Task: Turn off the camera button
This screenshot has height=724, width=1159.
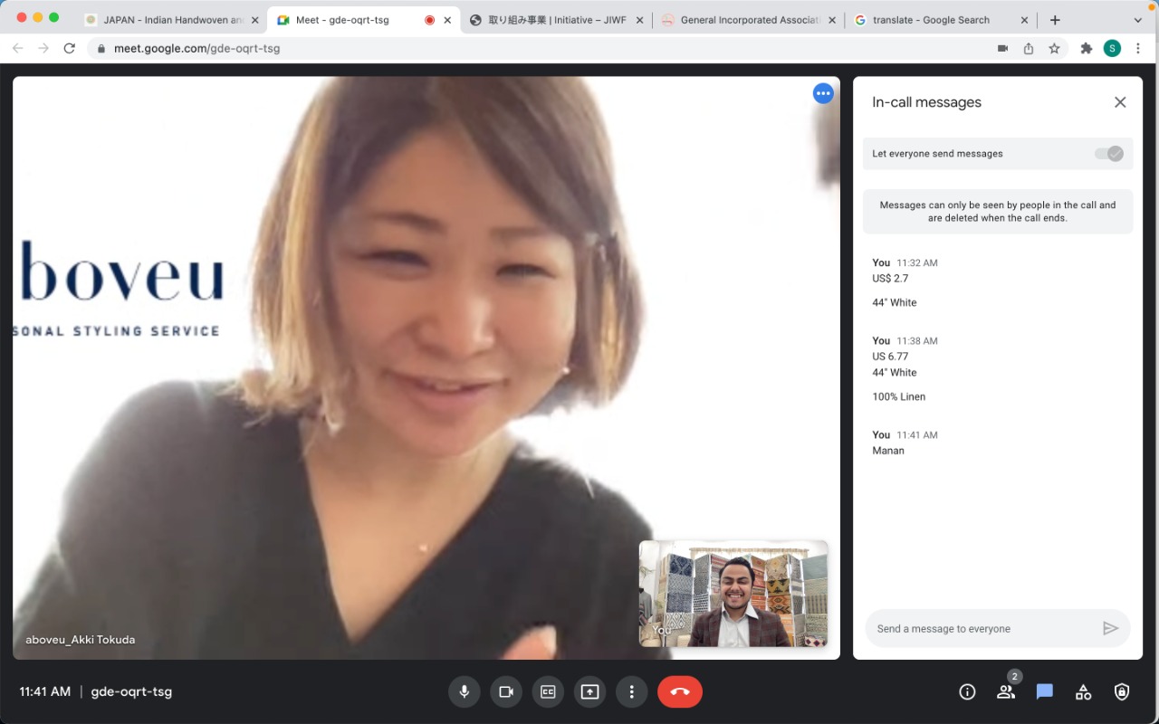Action: click(506, 691)
